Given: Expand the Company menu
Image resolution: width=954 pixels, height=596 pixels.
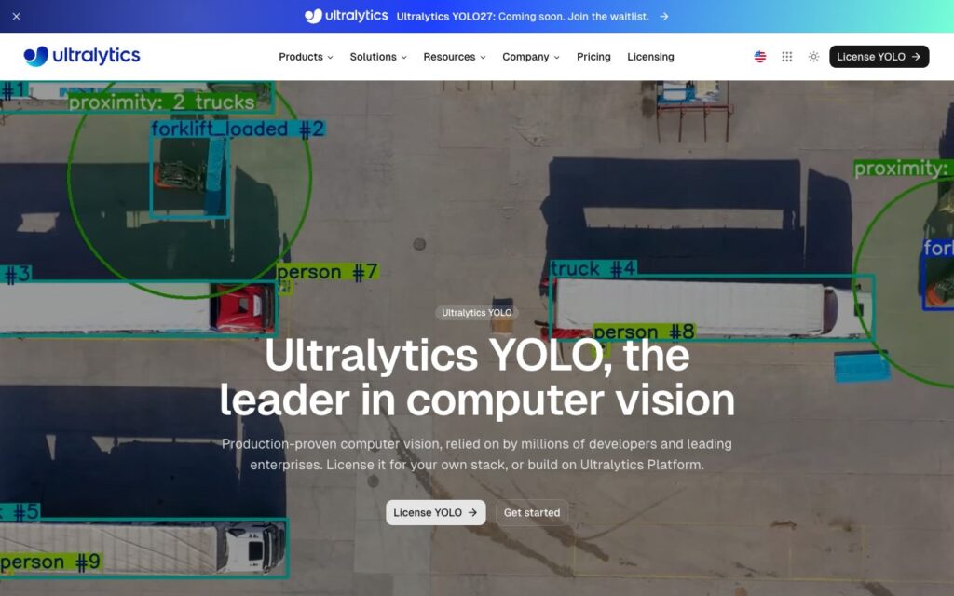Looking at the screenshot, I should click(530, 57).
